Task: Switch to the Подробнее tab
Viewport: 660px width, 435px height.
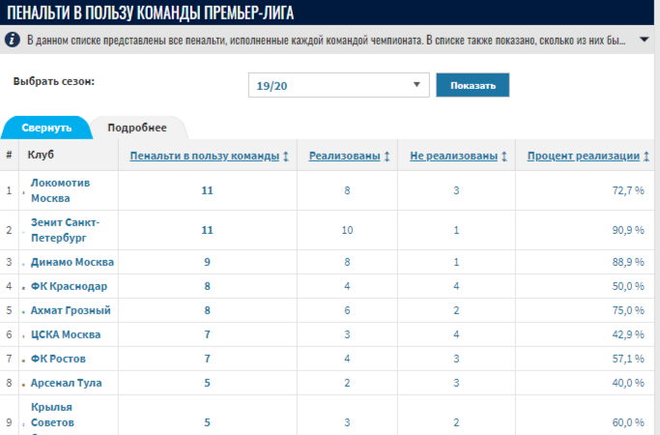Action: 137,128
